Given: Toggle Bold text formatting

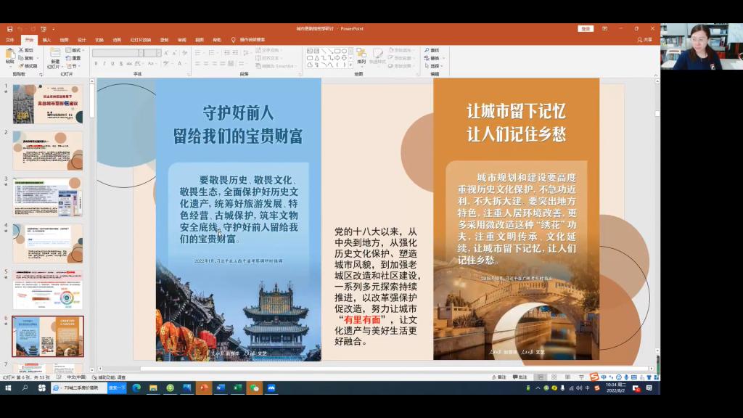Looking at the screenshot, I should (x=96, y=63).
